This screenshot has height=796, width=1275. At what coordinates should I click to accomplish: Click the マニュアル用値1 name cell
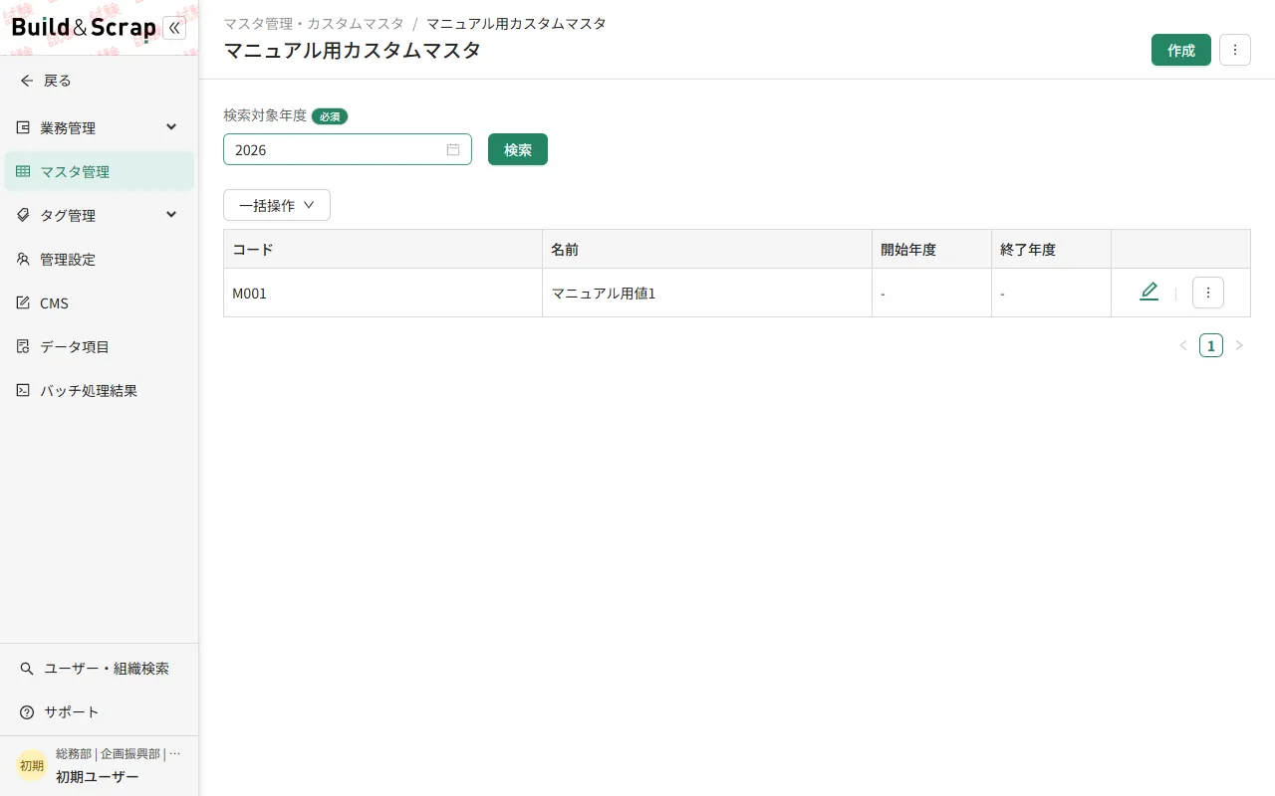coord(707,293)
